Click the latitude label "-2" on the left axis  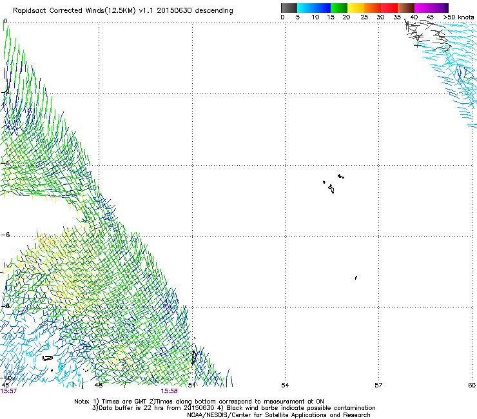(x=5, y=93)
